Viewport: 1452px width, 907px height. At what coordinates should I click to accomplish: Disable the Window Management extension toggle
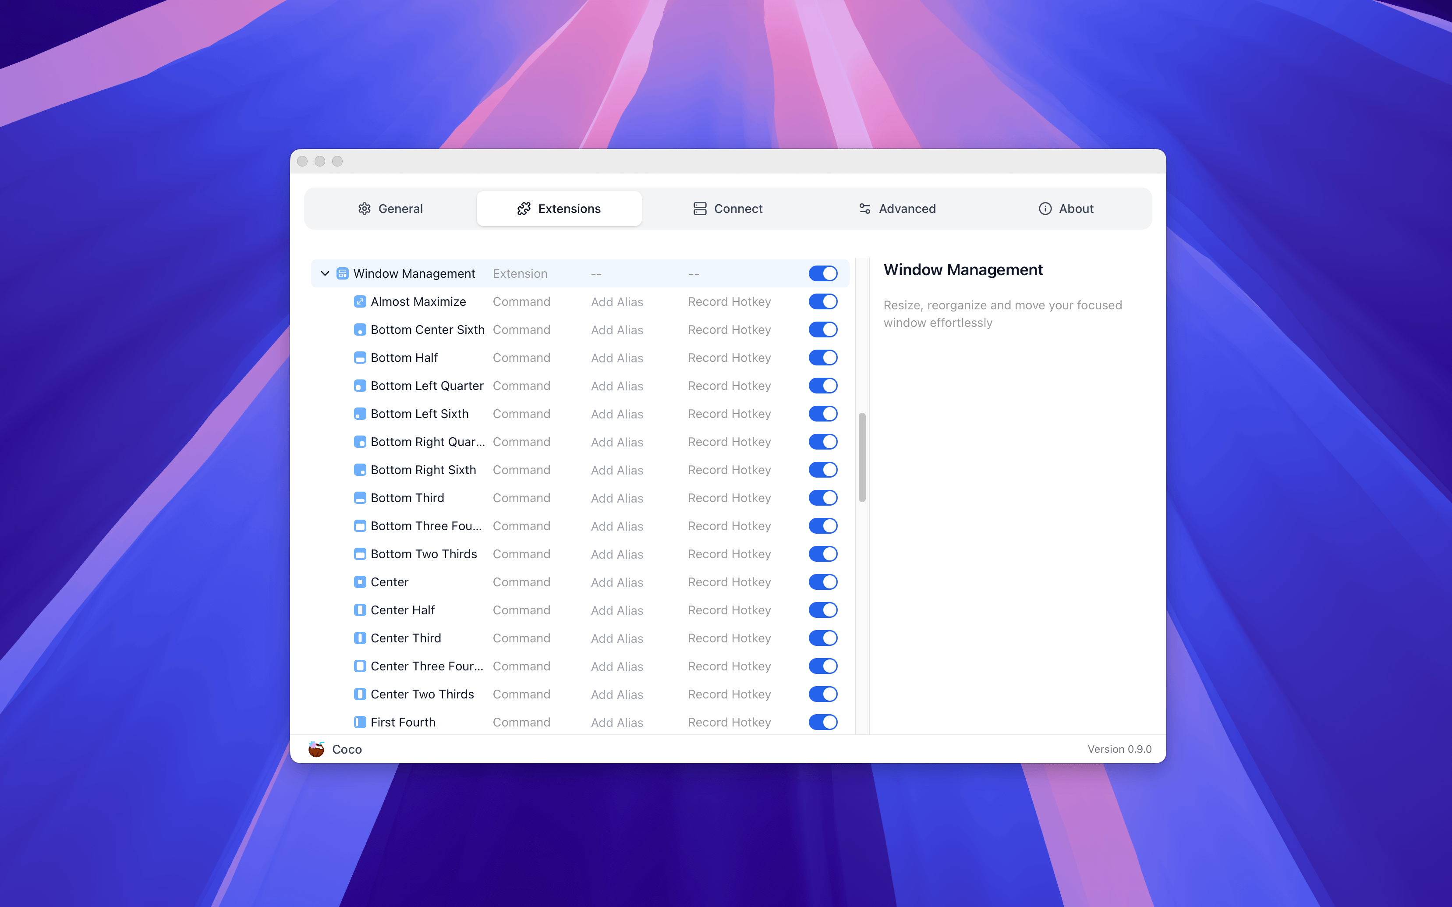click(x=822, y=273)
